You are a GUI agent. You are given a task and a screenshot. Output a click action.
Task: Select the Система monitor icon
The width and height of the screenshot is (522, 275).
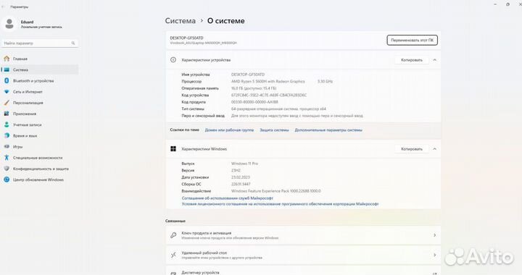7,69
